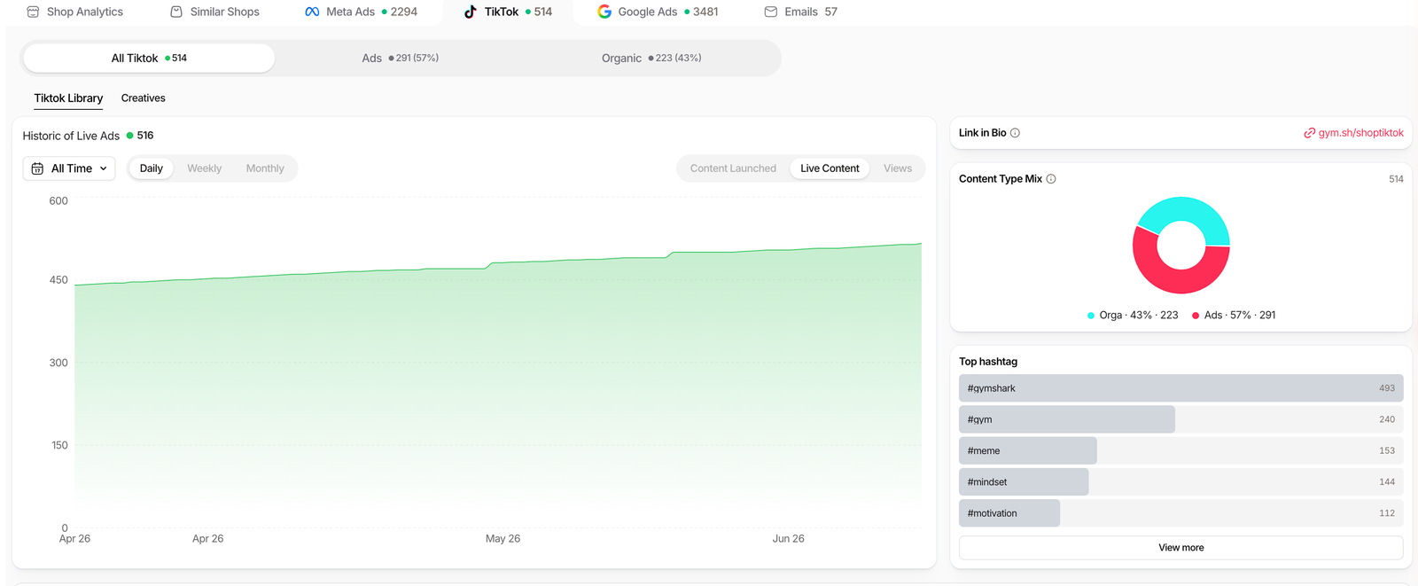
Task: Click the May 26 axis label
Action: [x=503, y=539]
